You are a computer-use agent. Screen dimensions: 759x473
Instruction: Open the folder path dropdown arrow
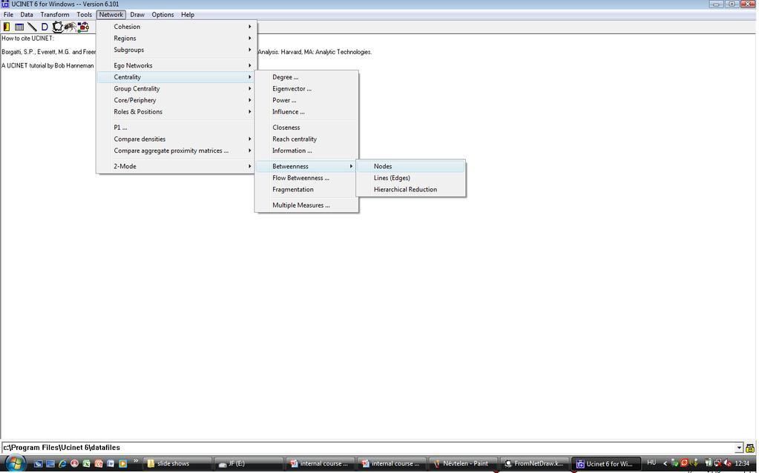click(739, 448)
